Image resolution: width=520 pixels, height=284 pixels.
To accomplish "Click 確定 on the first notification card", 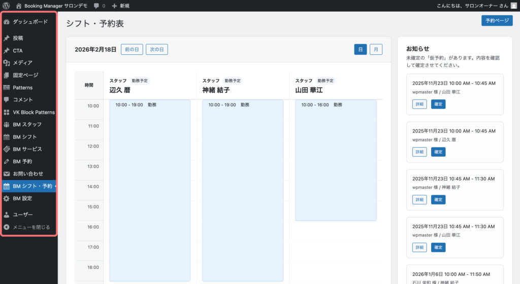I will tap(438, 104).
